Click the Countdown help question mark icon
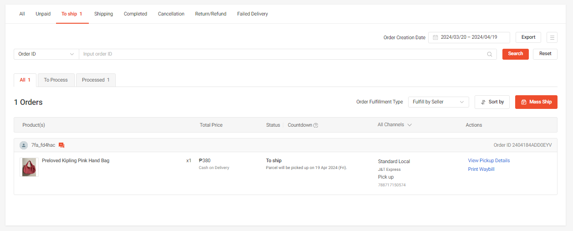573x231 pixels. click(316, 125)
